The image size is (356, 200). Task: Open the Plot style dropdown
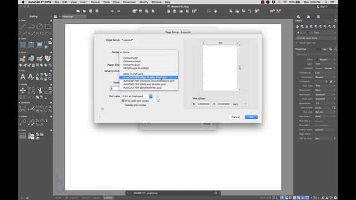coord(137,96)
